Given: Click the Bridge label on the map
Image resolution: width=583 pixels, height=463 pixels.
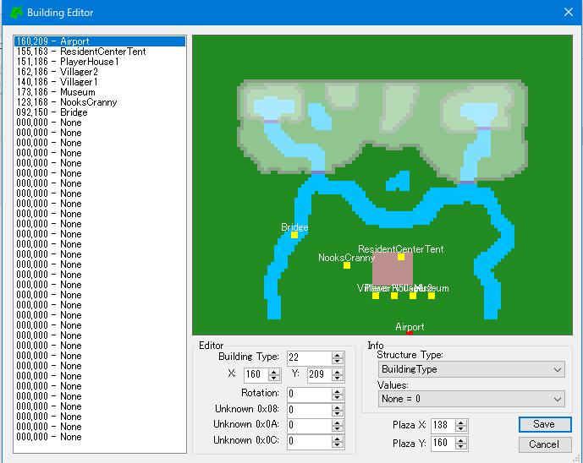Looking at the screenshot, I should tap(294, 227).
